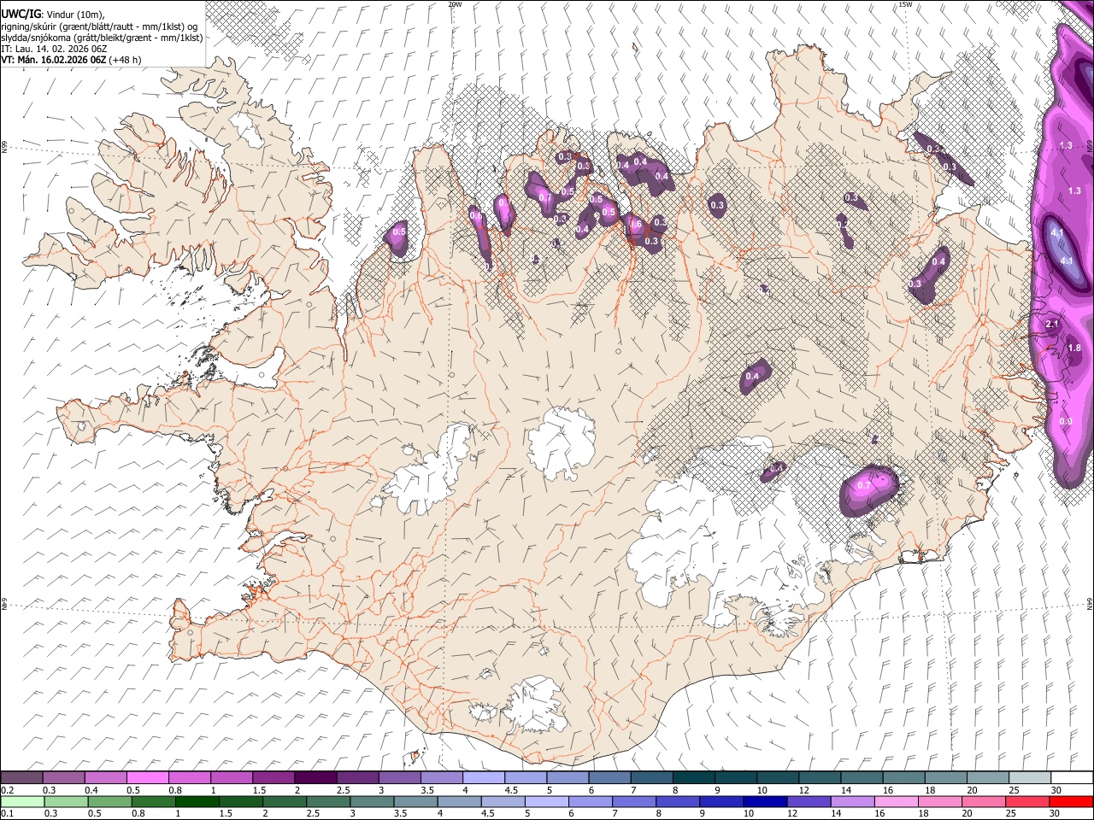The height and width of the screenshot is (820, 1094).
Task: Click the valid time line 'VT: Mán. 16.02.2026 06Z (+48 h)'
Action: pos(71,60)
